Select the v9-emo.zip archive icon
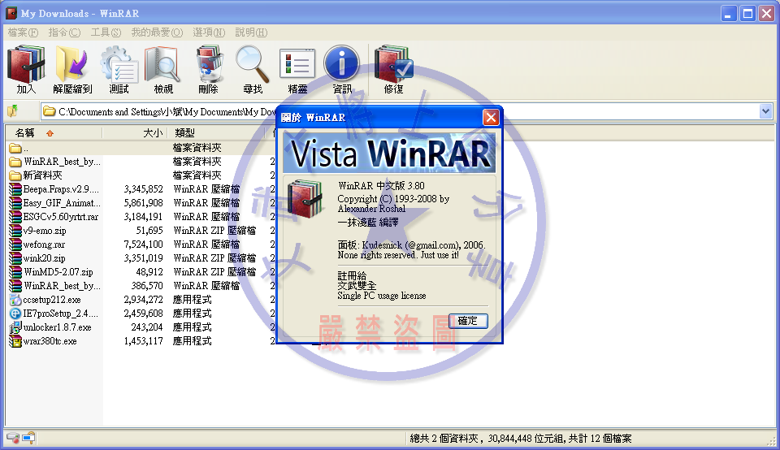Viewport: 780px width, 450px height. pos(15,231)
